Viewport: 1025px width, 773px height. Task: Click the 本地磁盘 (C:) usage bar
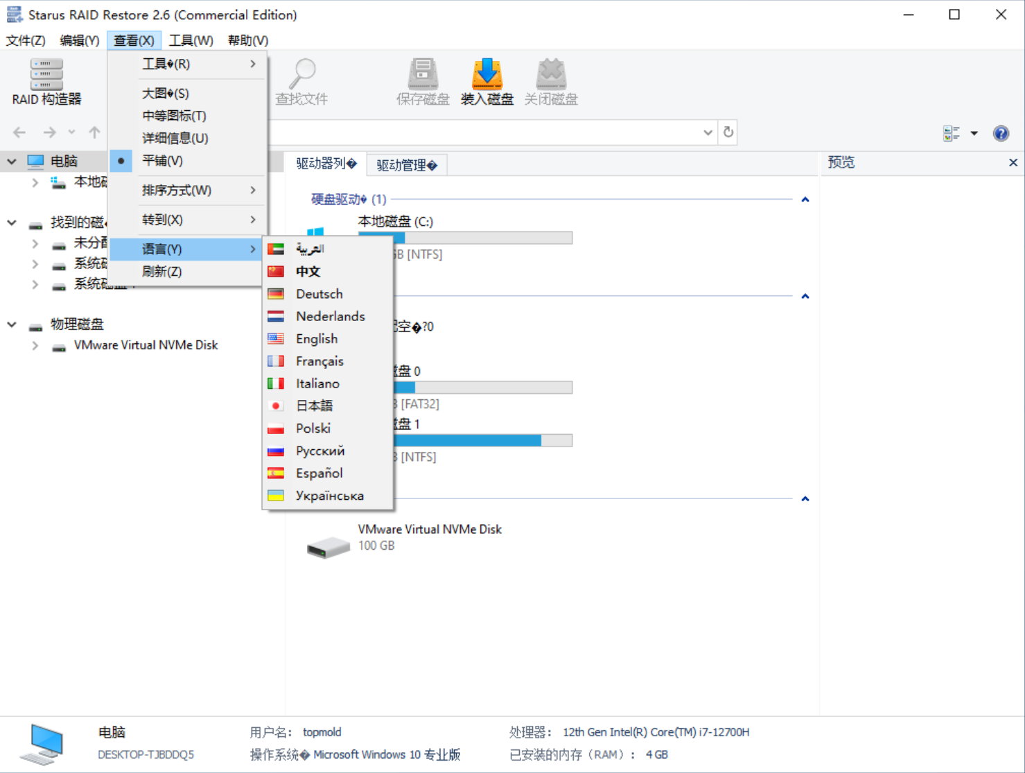(465, 238)
